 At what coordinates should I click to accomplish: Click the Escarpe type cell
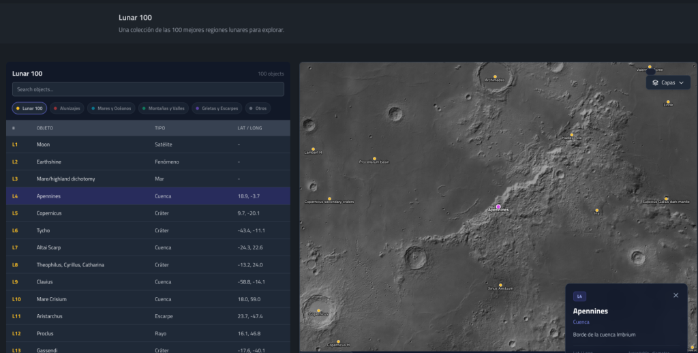[x=164, y=316]
